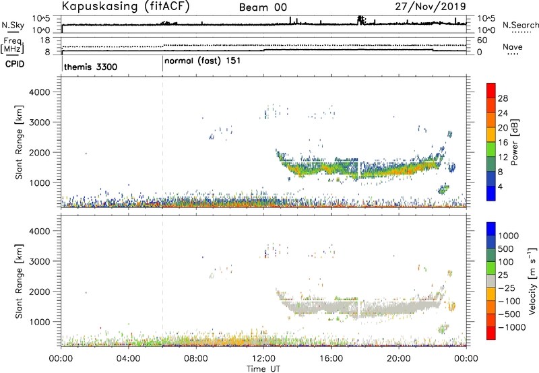Select the 20:00 time tick label
Screen dimensions: 539x373
pos(398,359)
